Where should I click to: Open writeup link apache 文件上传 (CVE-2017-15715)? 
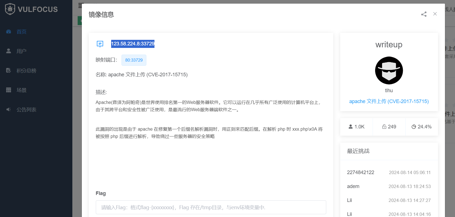tap(389, 101)
